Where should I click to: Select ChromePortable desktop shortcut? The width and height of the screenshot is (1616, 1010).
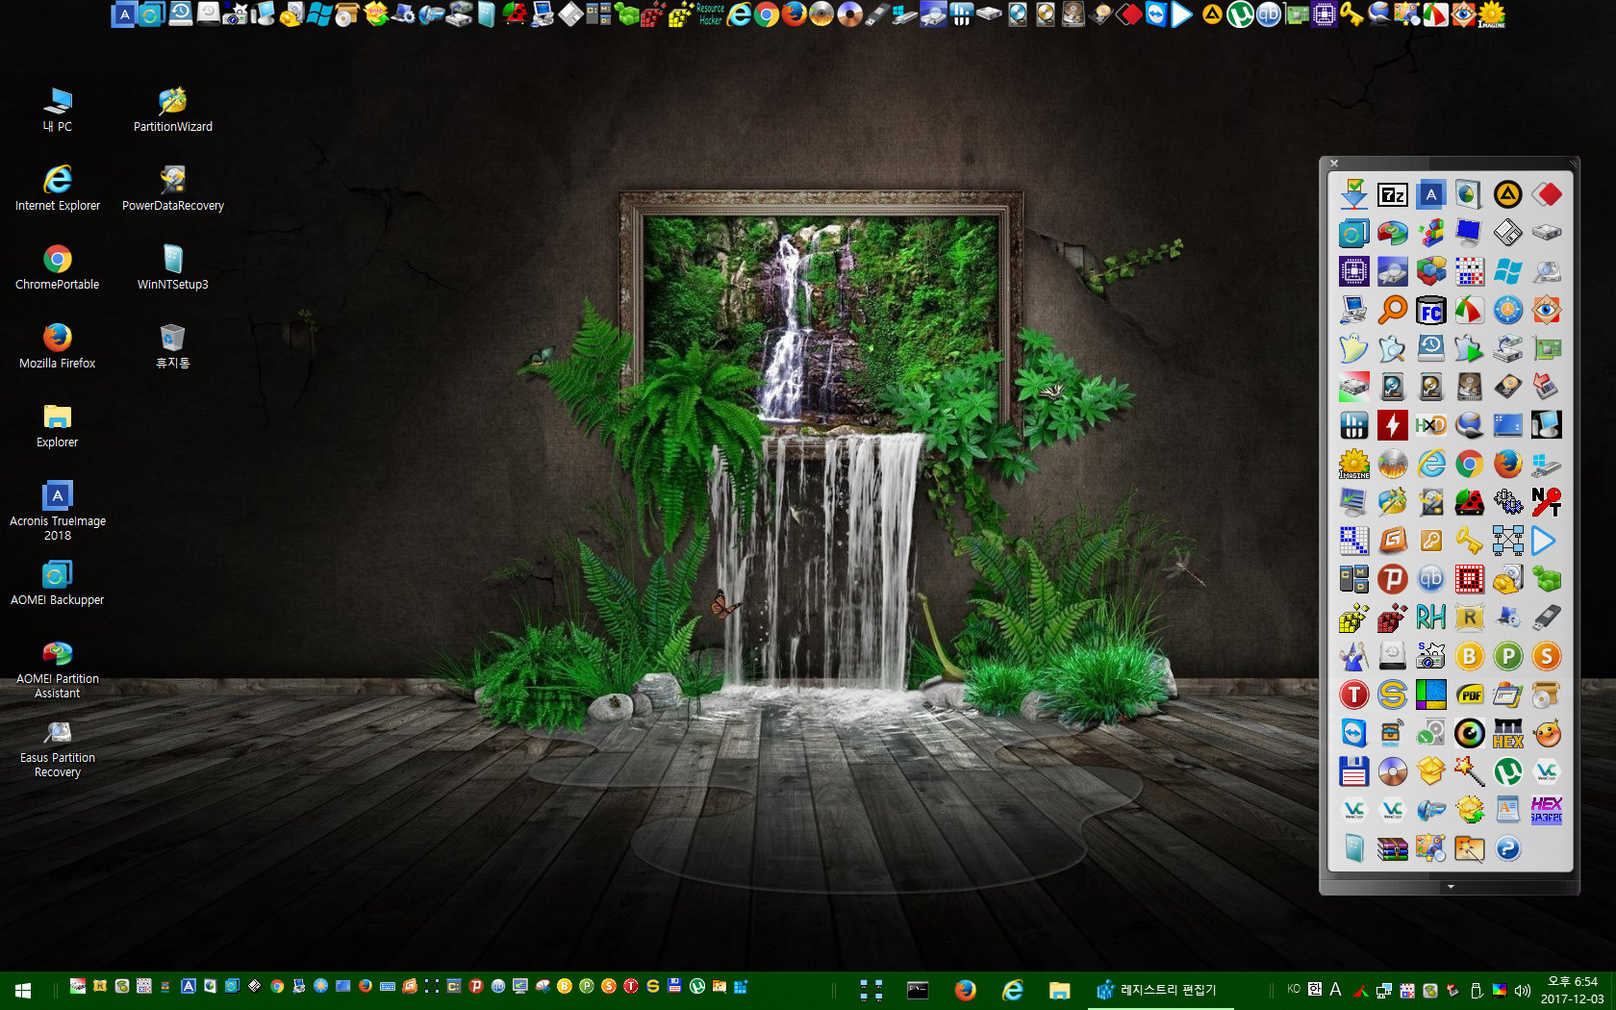pyautogui.click(x=58, y=267)
